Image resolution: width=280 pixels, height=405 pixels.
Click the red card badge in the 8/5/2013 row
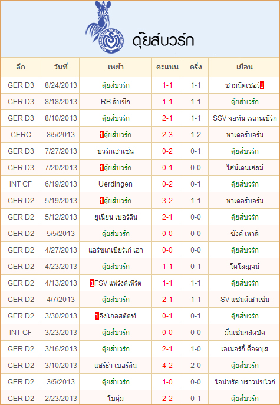click(x=101, y=135)
